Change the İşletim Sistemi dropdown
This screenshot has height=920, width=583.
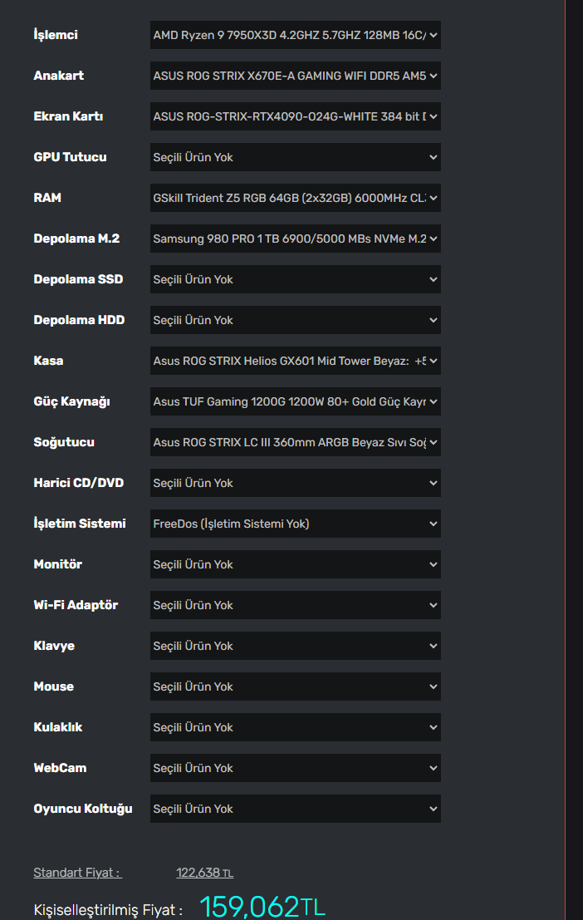[295, 524]
